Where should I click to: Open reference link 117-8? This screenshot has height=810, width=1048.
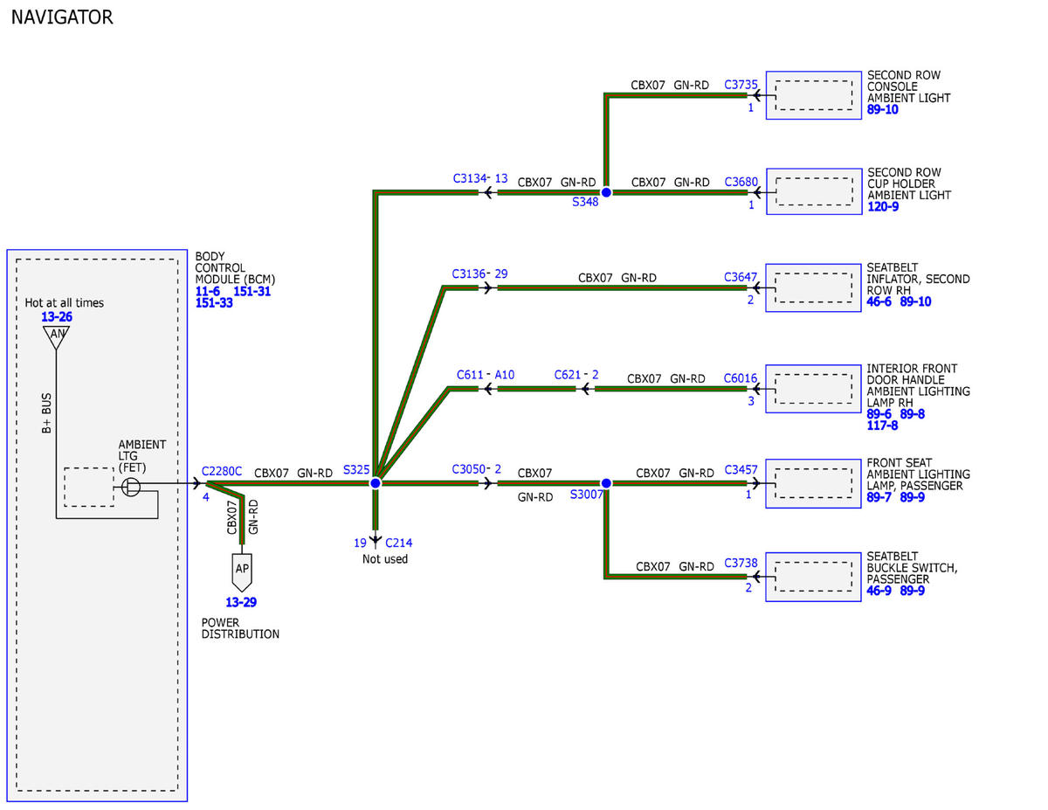click(x=883, y=426)
